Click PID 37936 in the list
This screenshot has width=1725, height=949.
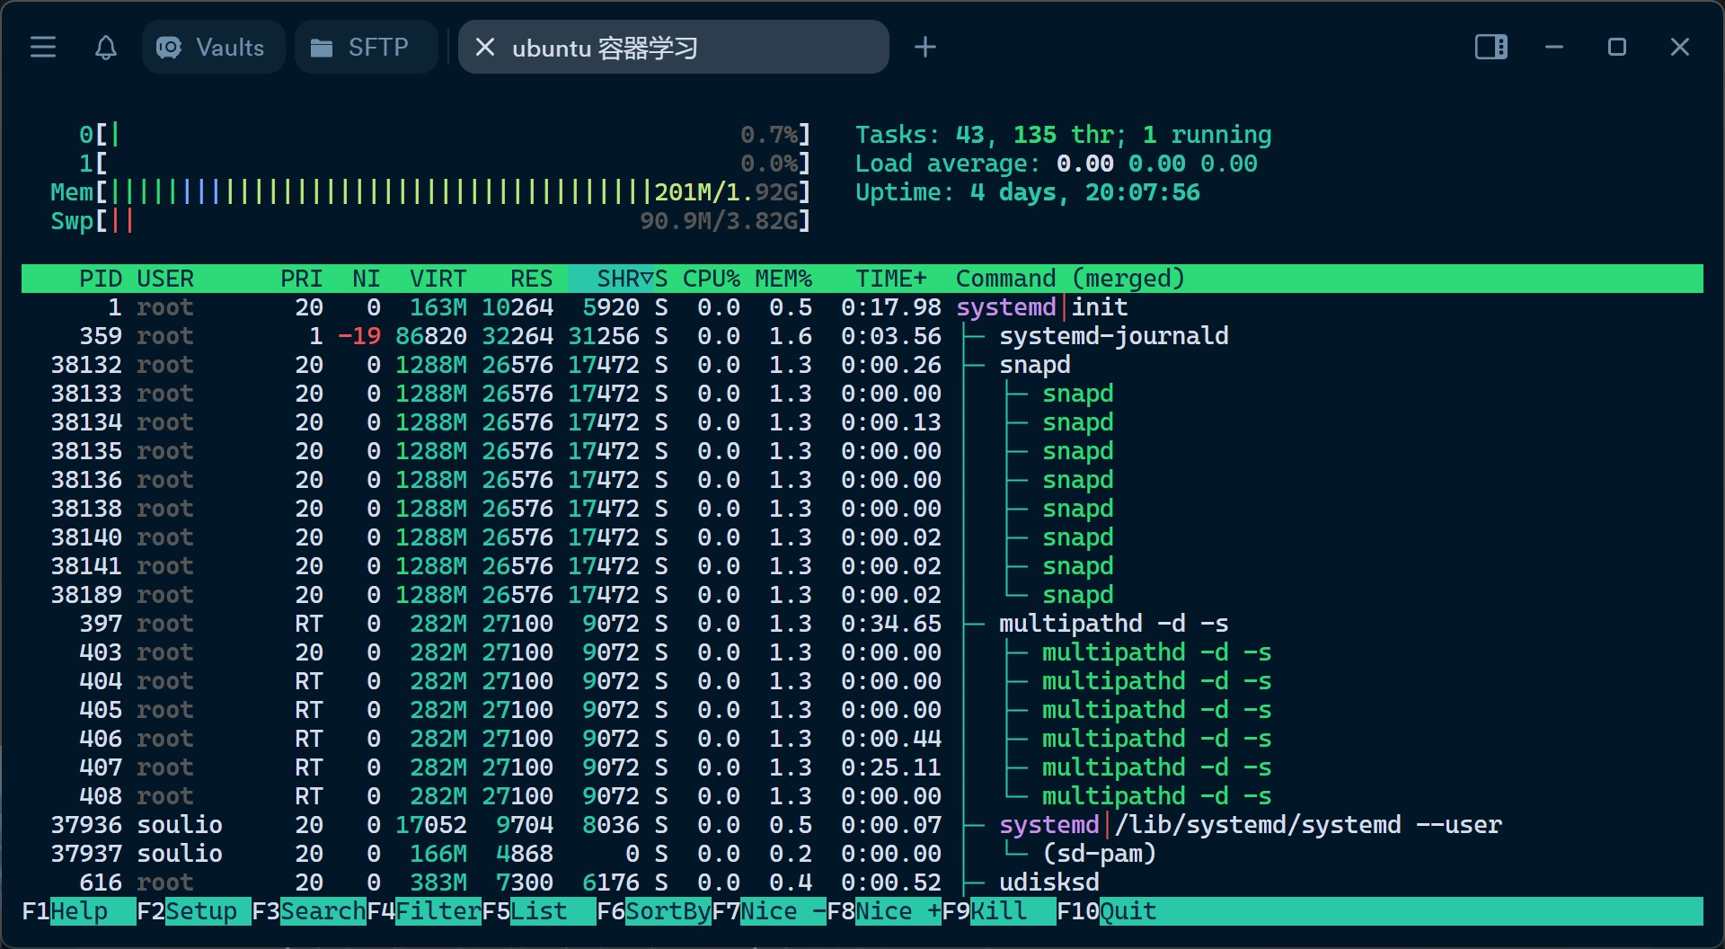[x=86, y=825]
